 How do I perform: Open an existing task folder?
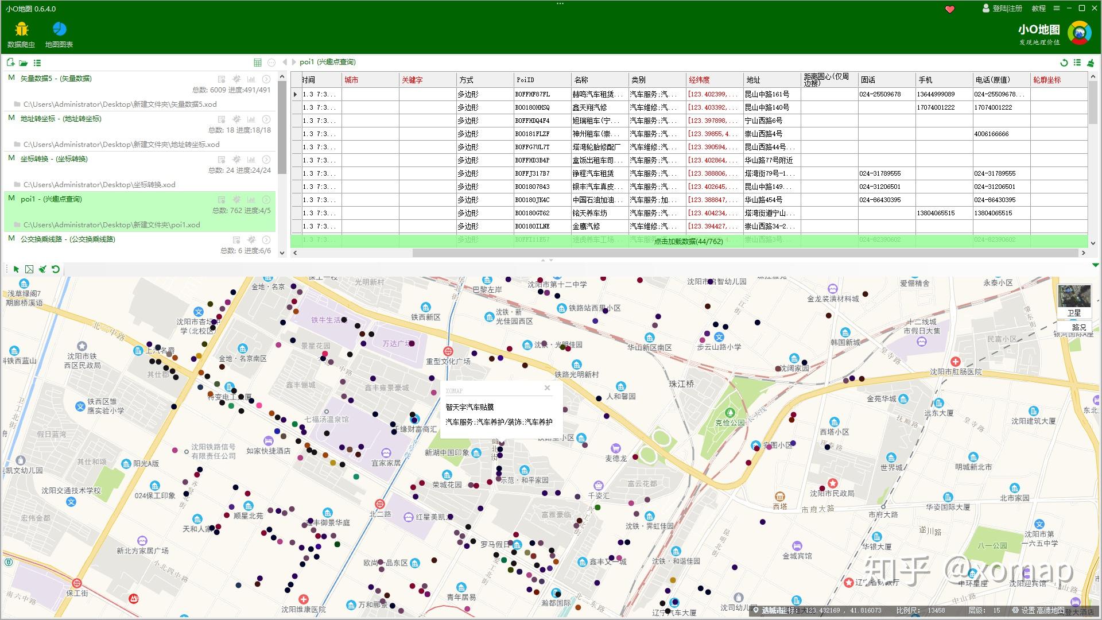[24, 63]
